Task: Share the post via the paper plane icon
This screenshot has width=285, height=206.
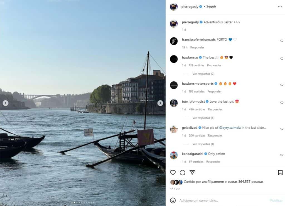Action: click(x=192, y=172)
